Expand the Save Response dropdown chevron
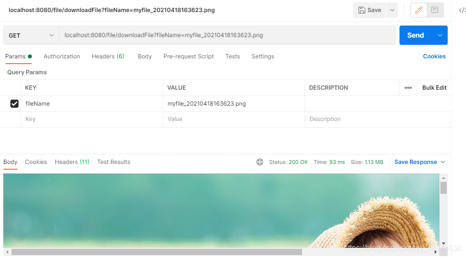The width and height of the screenshot is (466, 257). pyautogui.click(x=443, y=162)
